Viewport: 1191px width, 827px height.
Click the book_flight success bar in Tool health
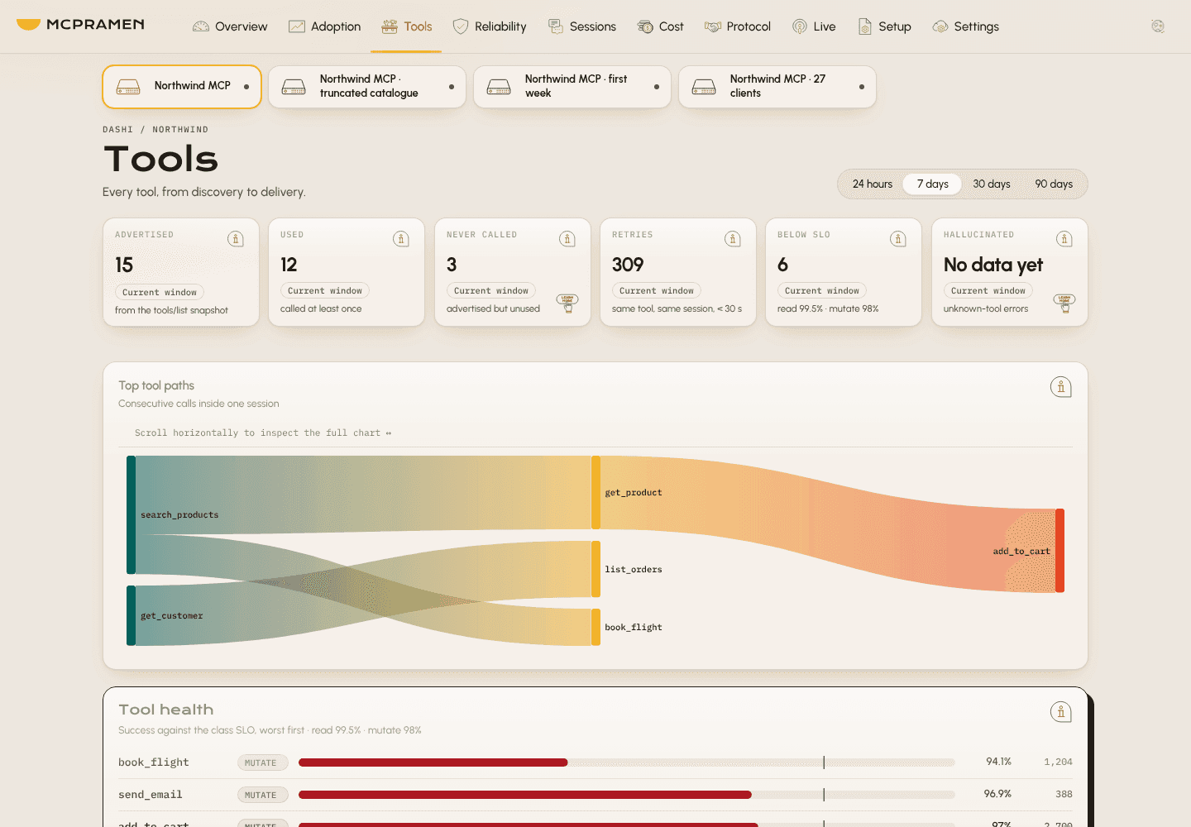tap(626, 762)
